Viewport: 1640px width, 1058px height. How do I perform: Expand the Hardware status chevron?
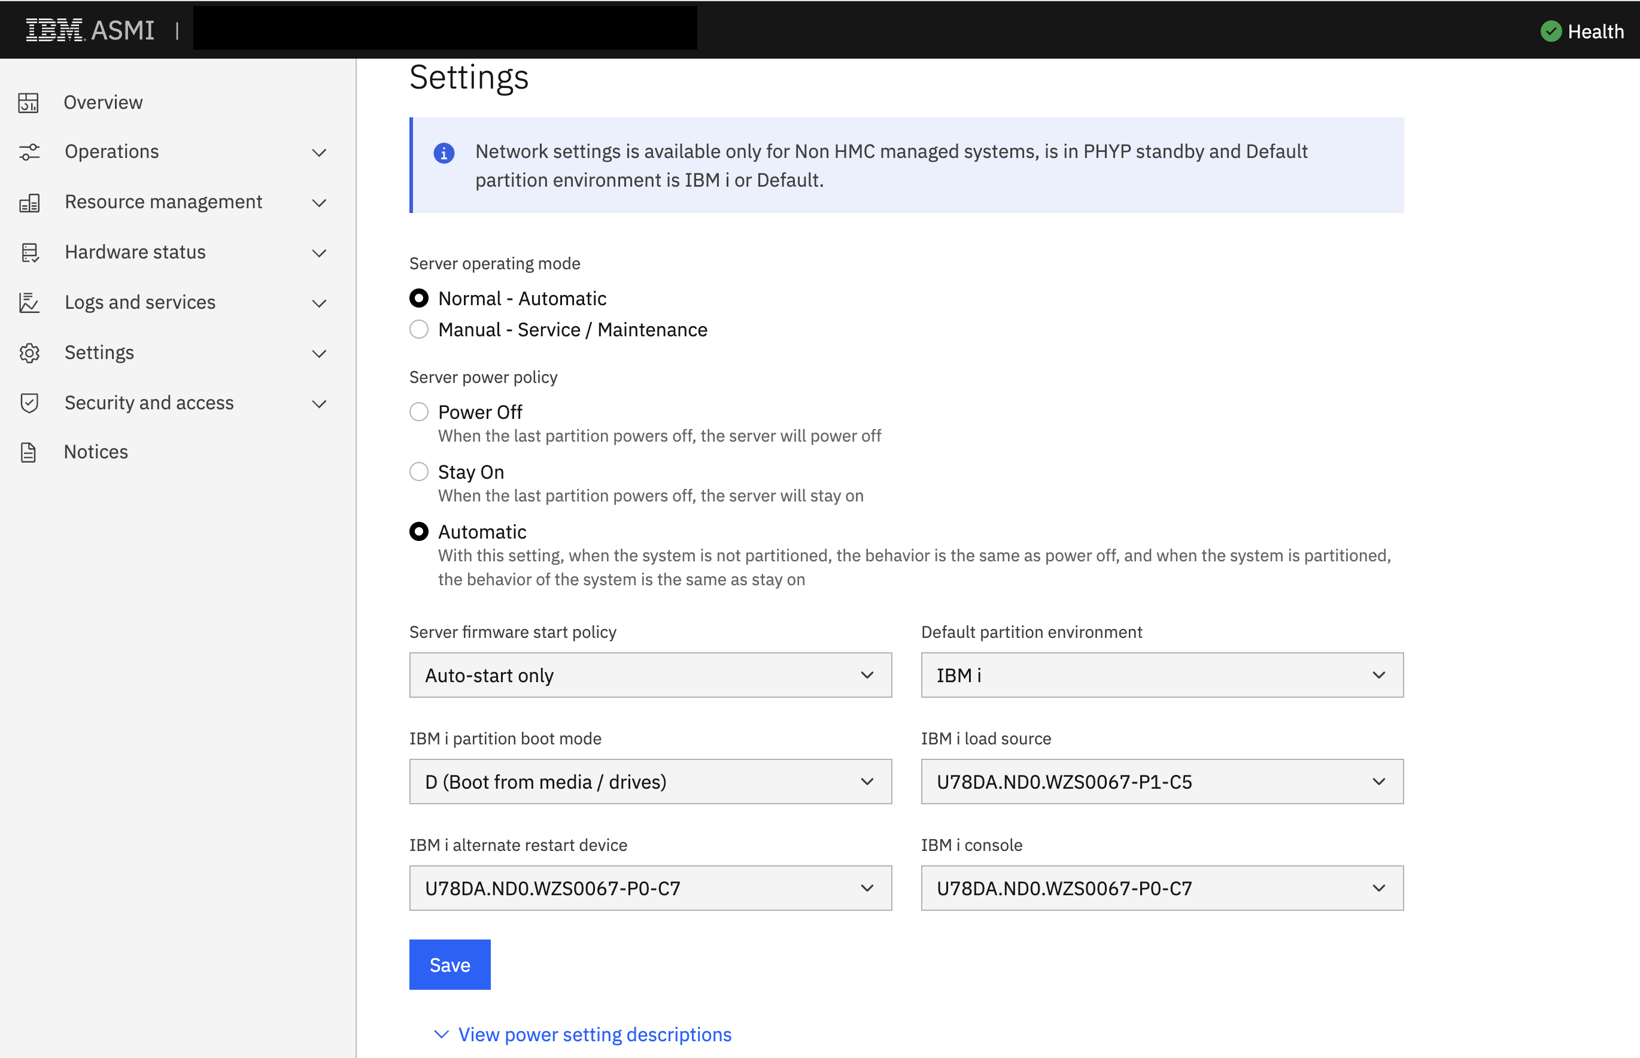320,253
